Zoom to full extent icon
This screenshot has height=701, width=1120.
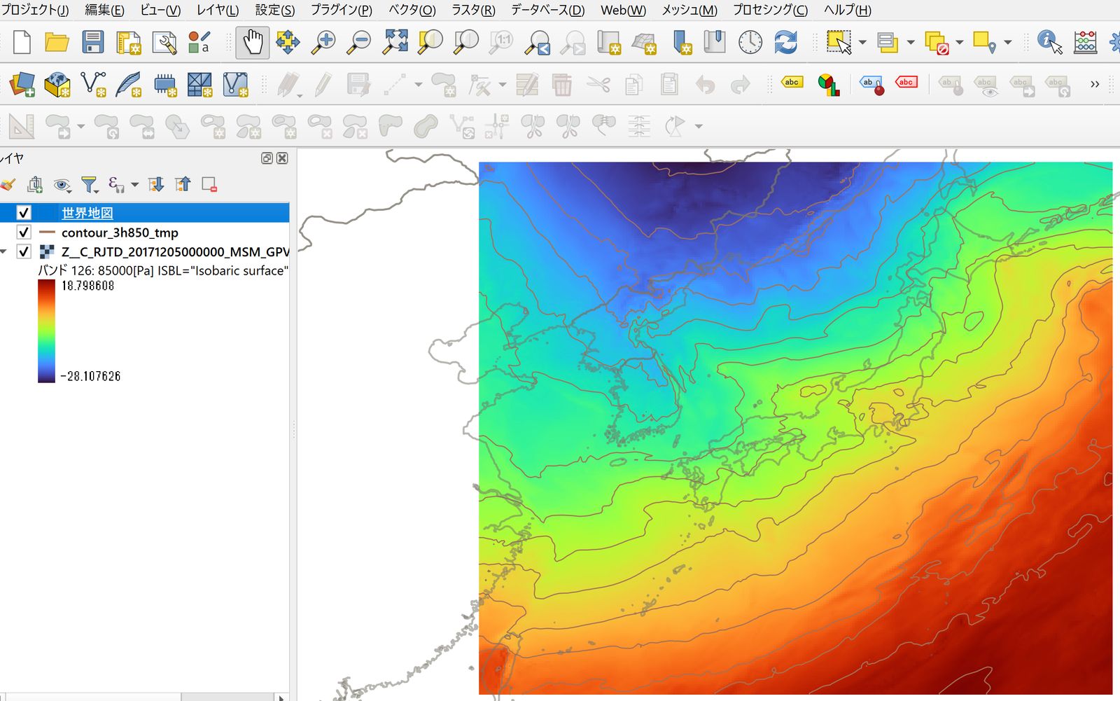(x=395, y=42)
